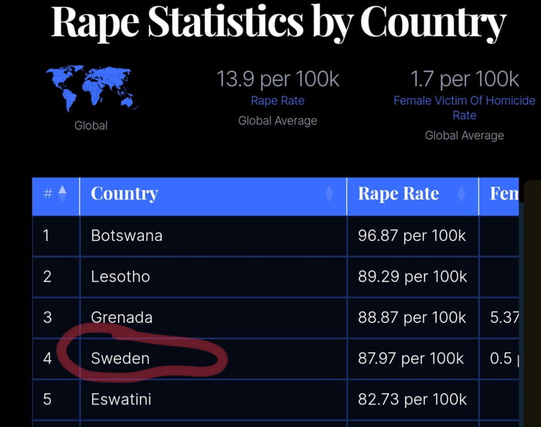Select the Grenada country cell

point(121,317)
